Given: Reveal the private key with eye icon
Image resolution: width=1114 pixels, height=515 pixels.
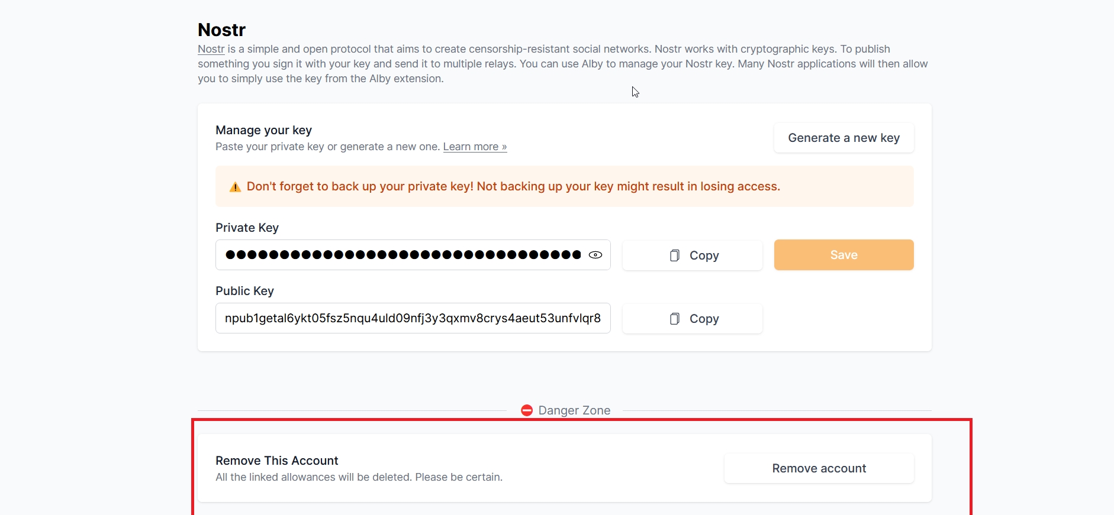Looking at the screenshot, I should point(595,255).
